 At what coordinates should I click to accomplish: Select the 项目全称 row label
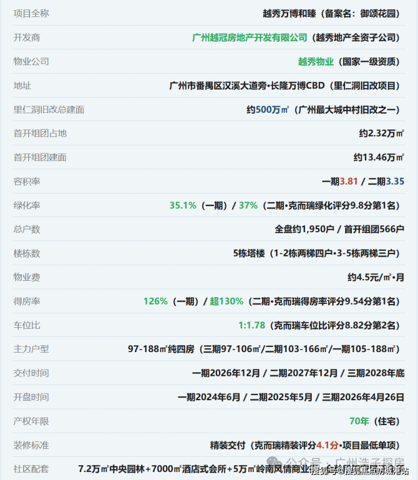click(x=31, y=14)
